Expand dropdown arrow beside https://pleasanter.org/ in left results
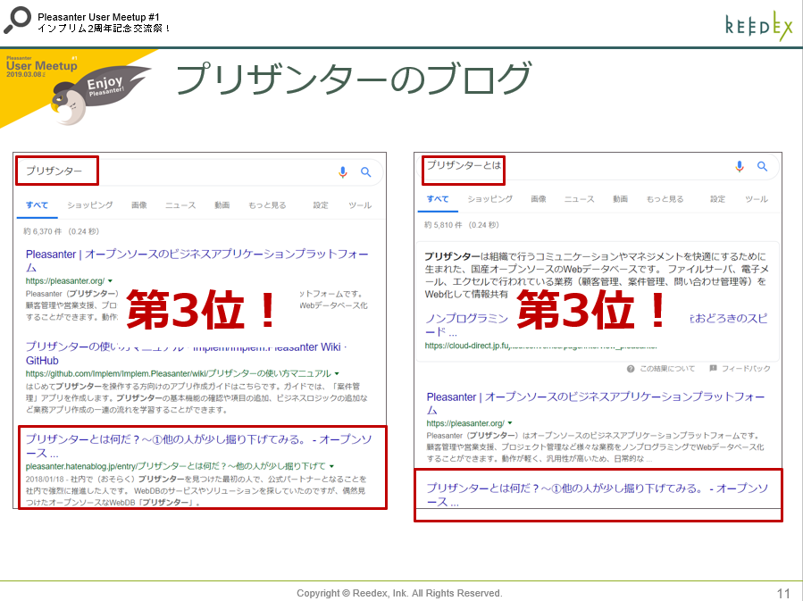Screen dimensions: 803x601 pyautogui.click(x=110, y=281)
